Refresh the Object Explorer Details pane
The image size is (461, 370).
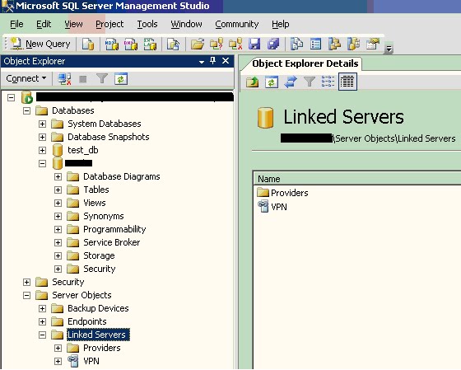click(272, 82)
